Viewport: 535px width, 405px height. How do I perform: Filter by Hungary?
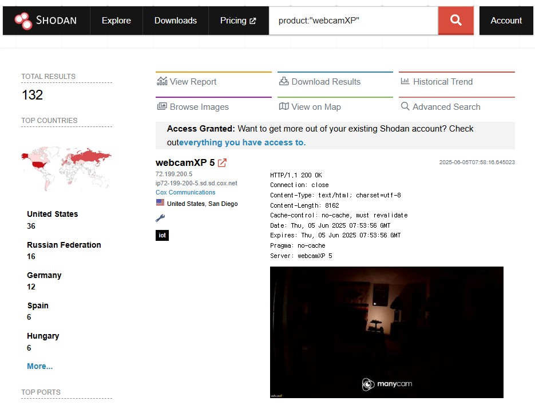click(43, 336)
